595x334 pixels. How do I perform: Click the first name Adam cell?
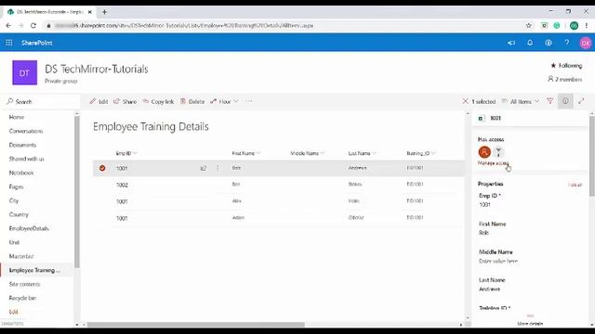pos(238,217)
